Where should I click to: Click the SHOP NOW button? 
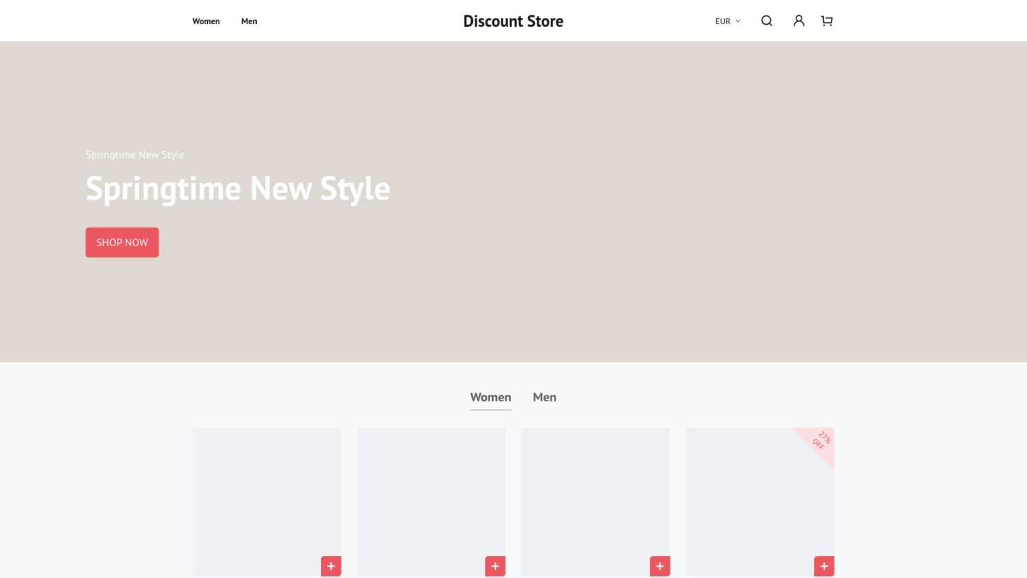point(122,242)
